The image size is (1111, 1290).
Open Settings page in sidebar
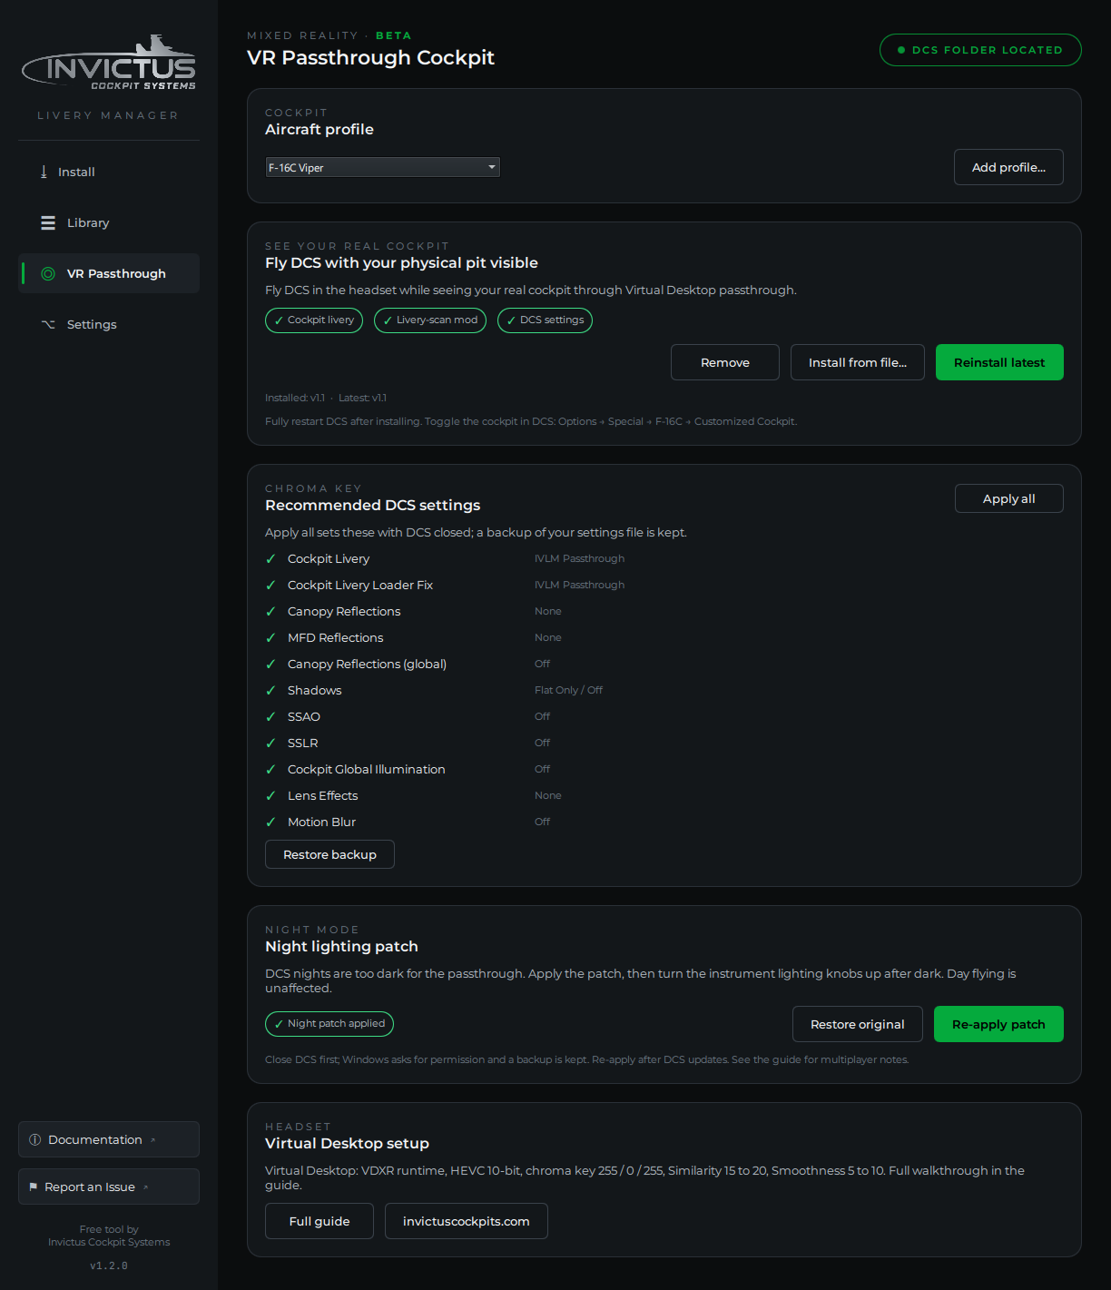pyautogui.click(x=109, y=324)
